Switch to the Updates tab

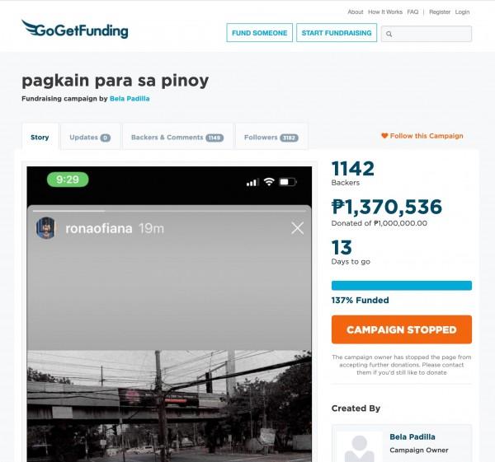[x=90, y=137]
